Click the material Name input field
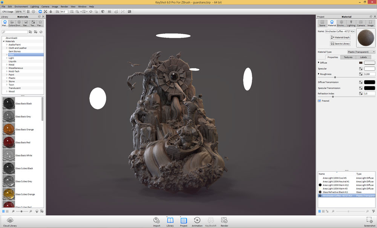This screenshot has height=228, width=377. click(x=340, y=31)
